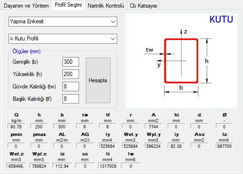Screen dimensions: 243x174
Task: Focus the Gövde Kalınlığı (tw) input field
Action: coord(71,87)
